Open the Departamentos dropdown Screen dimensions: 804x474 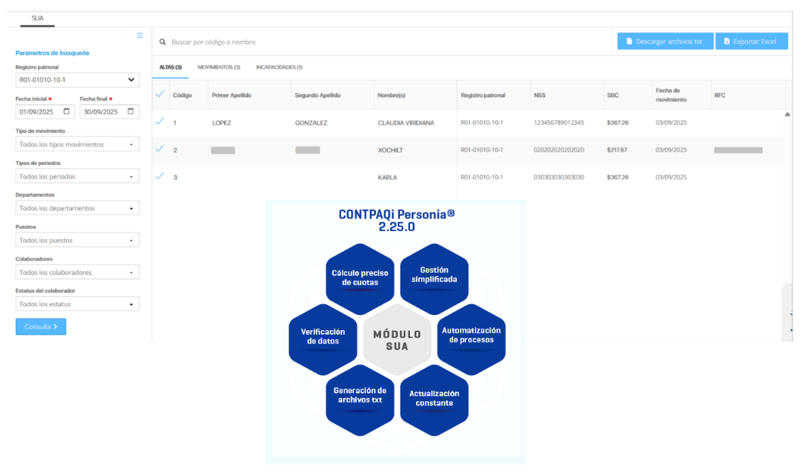point(77,208)
